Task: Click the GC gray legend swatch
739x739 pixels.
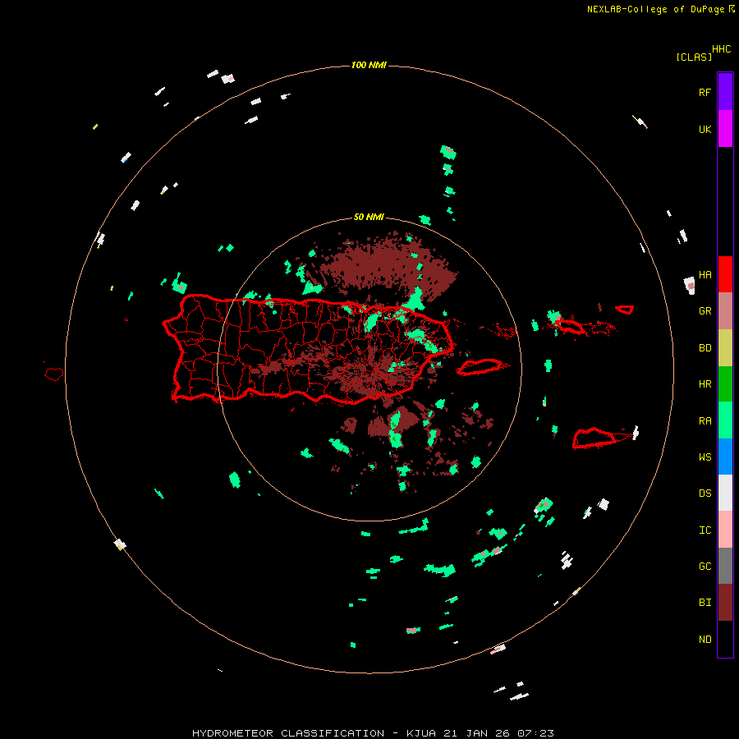Action: pos(725,566)
